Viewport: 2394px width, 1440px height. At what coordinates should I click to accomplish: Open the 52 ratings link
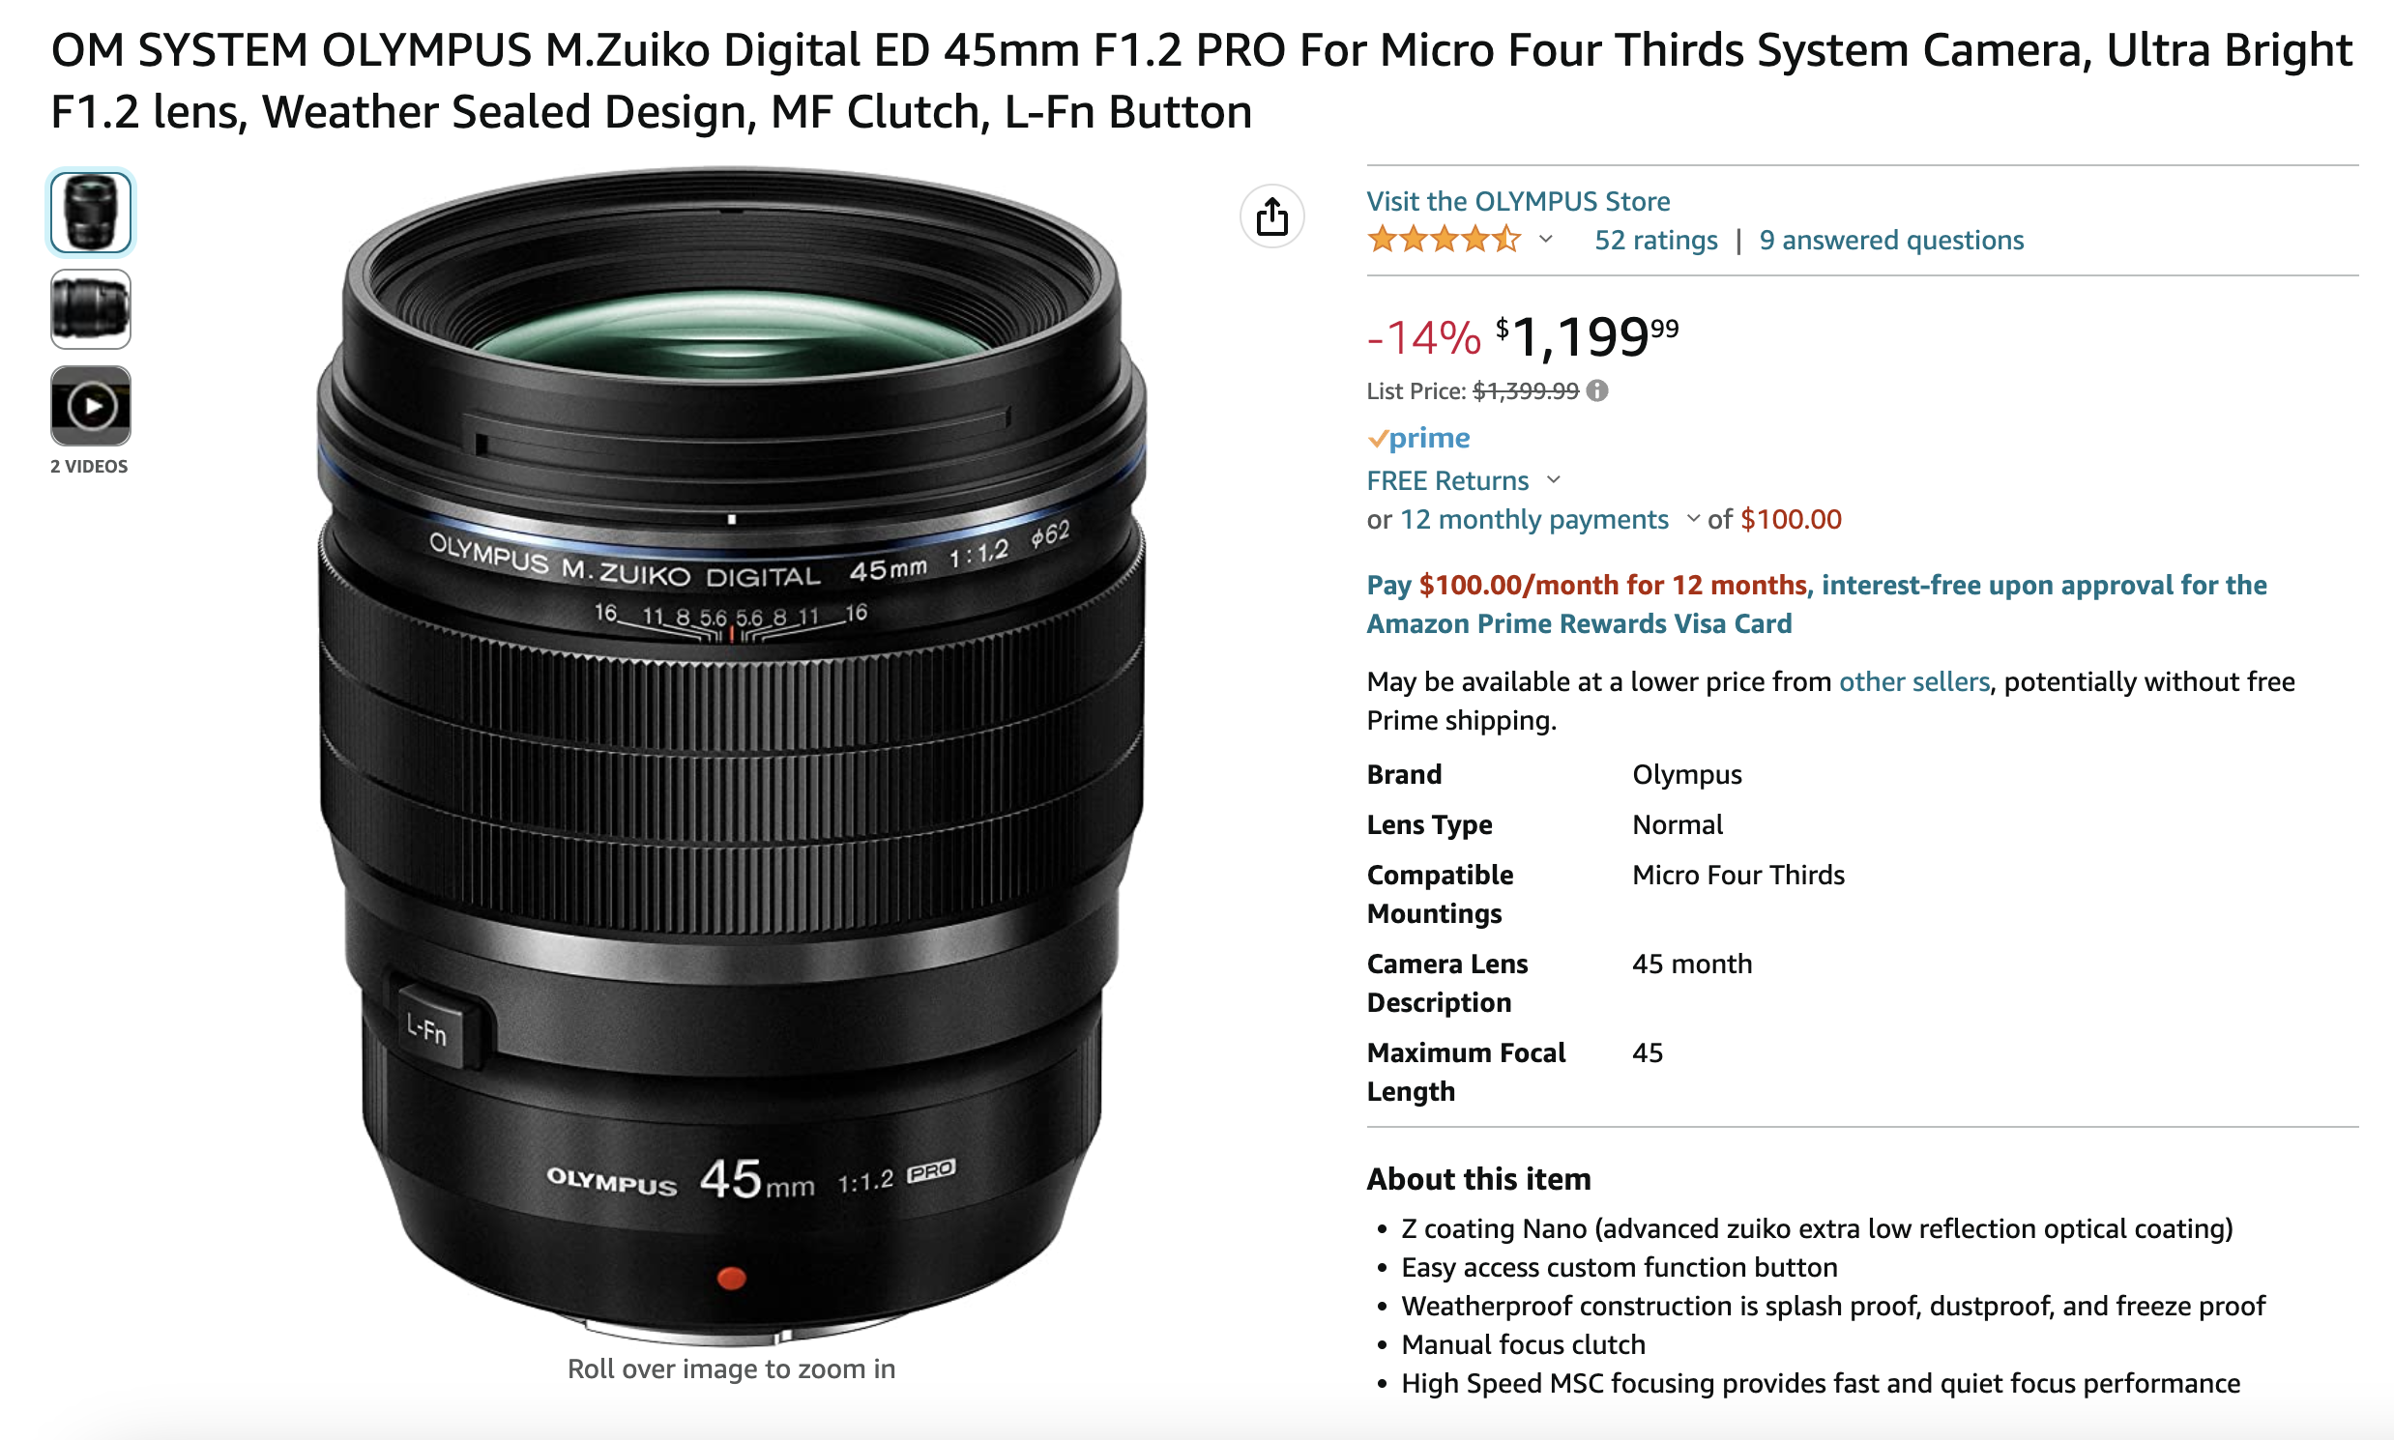coord(1655,240)
